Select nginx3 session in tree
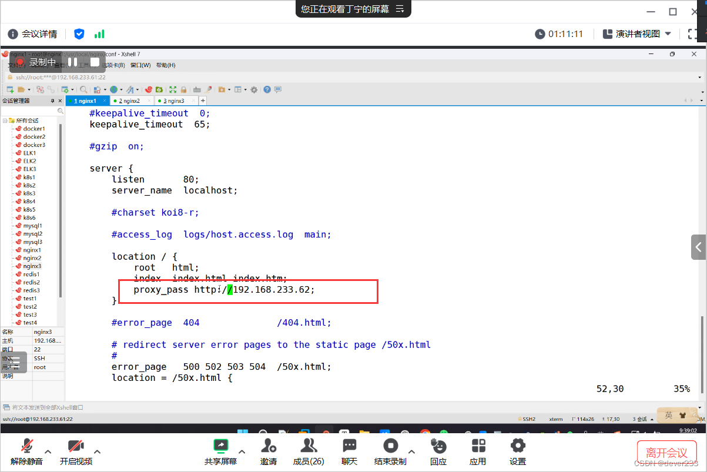Viewport: 707px width, 472px height. tap(32, 266)
